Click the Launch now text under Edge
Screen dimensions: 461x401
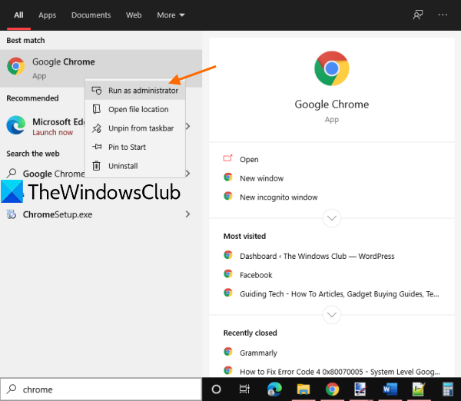pos(52,133)
